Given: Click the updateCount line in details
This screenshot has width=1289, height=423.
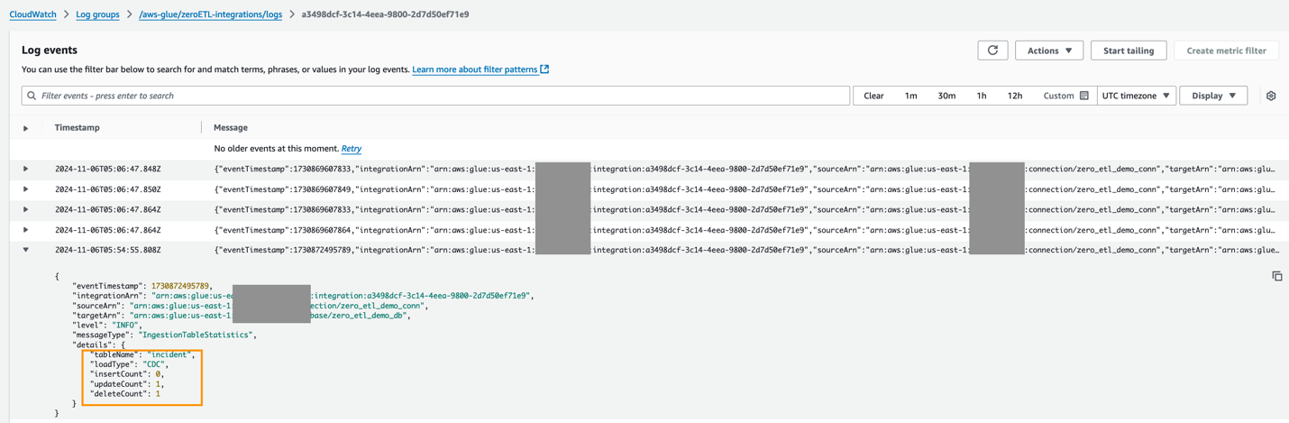Looking at the screenshot, I should coord(126,384).
